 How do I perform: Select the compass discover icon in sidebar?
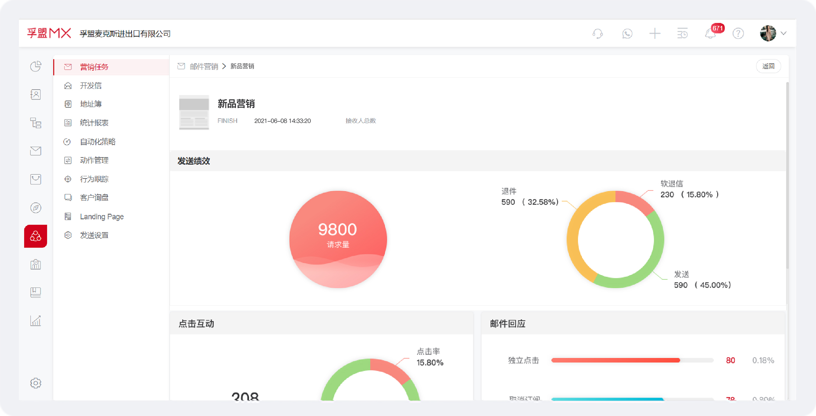(36, 208)
